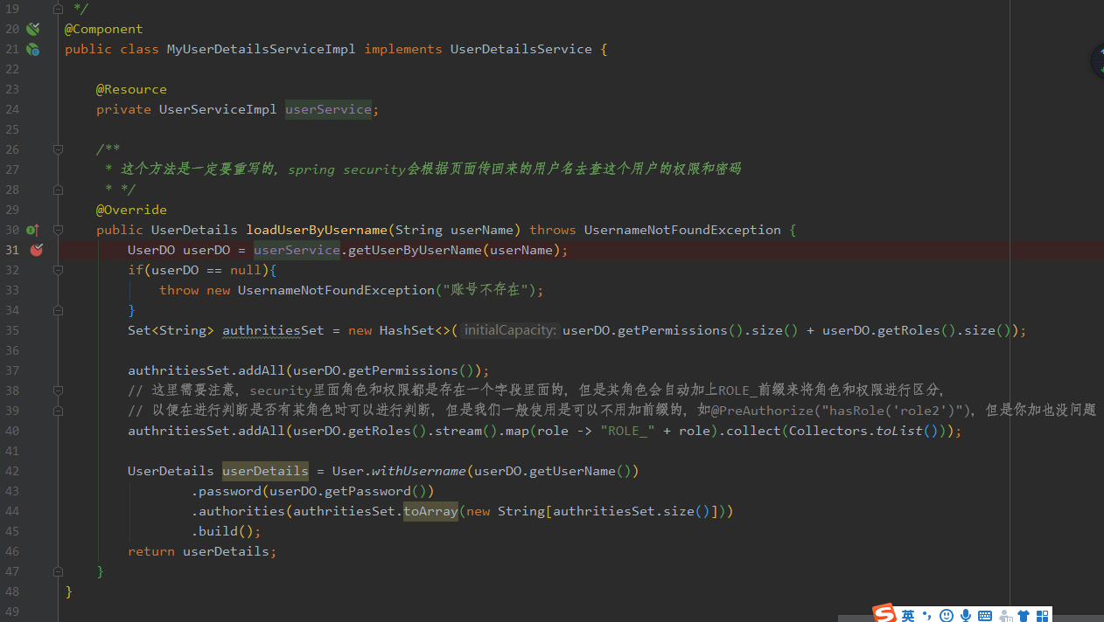
Task: Click line number 35 in the gutter
Action: click(11, 330)
